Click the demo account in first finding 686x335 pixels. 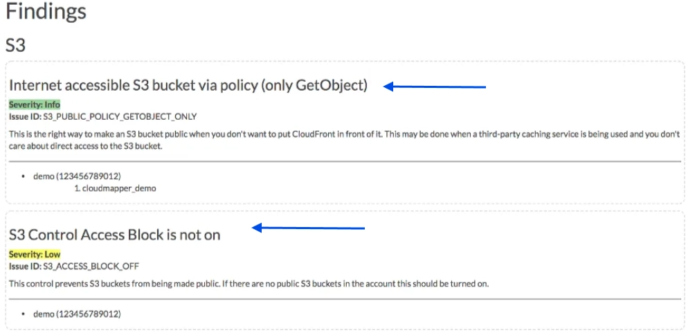click(x=77, y=176)
